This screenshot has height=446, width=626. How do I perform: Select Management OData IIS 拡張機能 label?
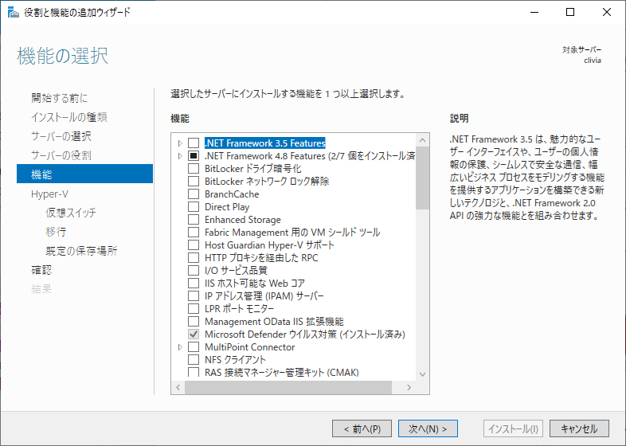pyautogui.click(x=274, y=322)
